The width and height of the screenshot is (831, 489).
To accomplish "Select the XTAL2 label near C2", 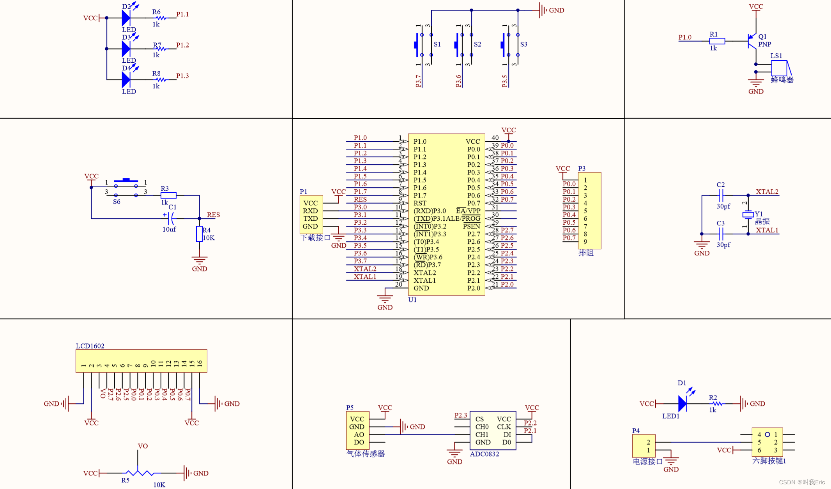I will pos(767,192).
